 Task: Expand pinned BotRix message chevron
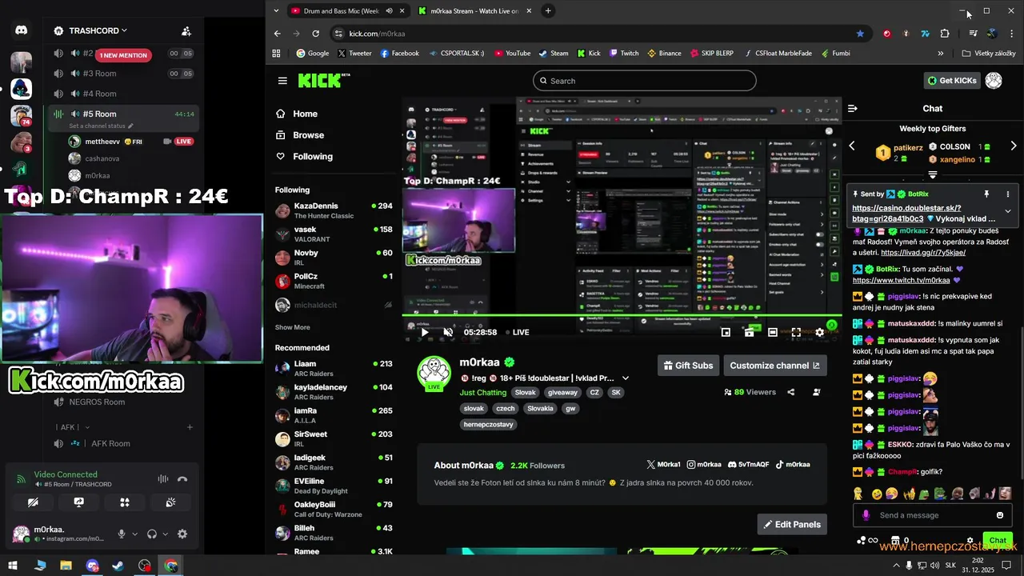click(1008, 211)
